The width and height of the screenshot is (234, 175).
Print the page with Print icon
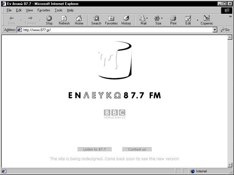[x=173, y=20]
